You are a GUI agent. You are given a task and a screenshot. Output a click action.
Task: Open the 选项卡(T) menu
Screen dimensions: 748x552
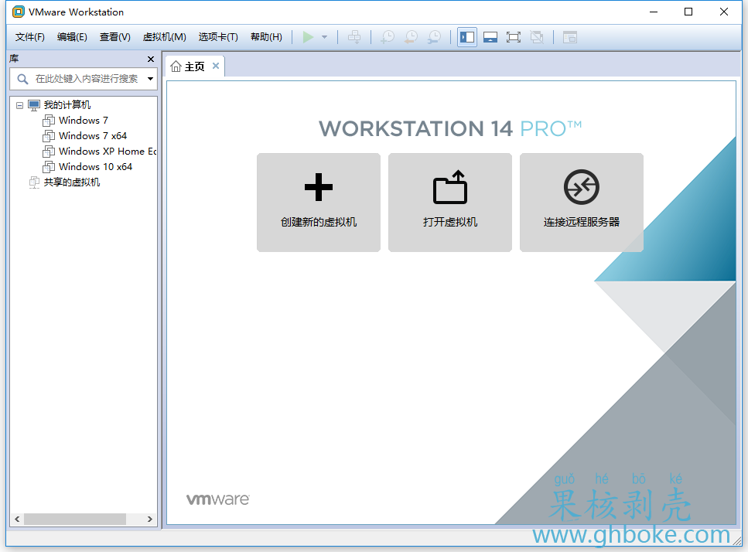[x=218, y=37]
